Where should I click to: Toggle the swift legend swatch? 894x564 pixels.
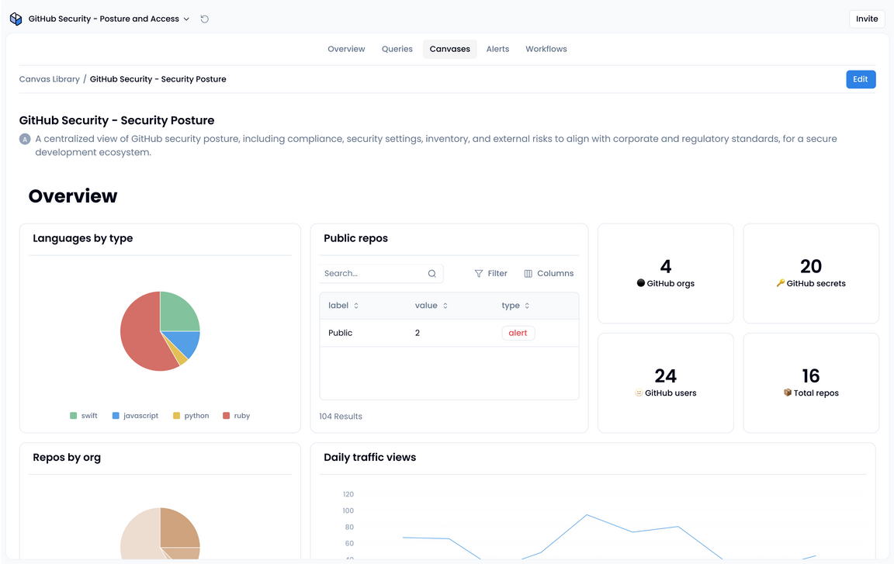(73, 416)
